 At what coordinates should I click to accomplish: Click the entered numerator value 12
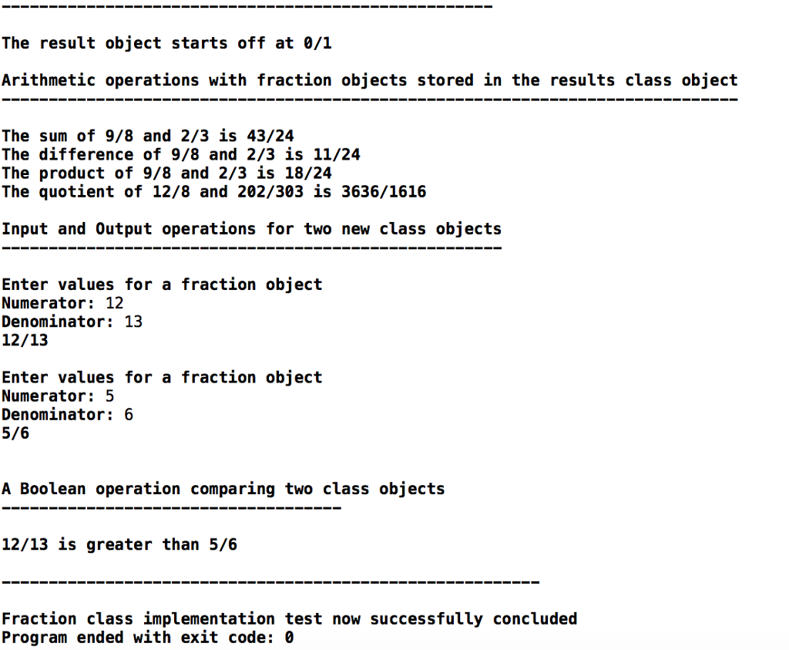(x=114, y=303)
